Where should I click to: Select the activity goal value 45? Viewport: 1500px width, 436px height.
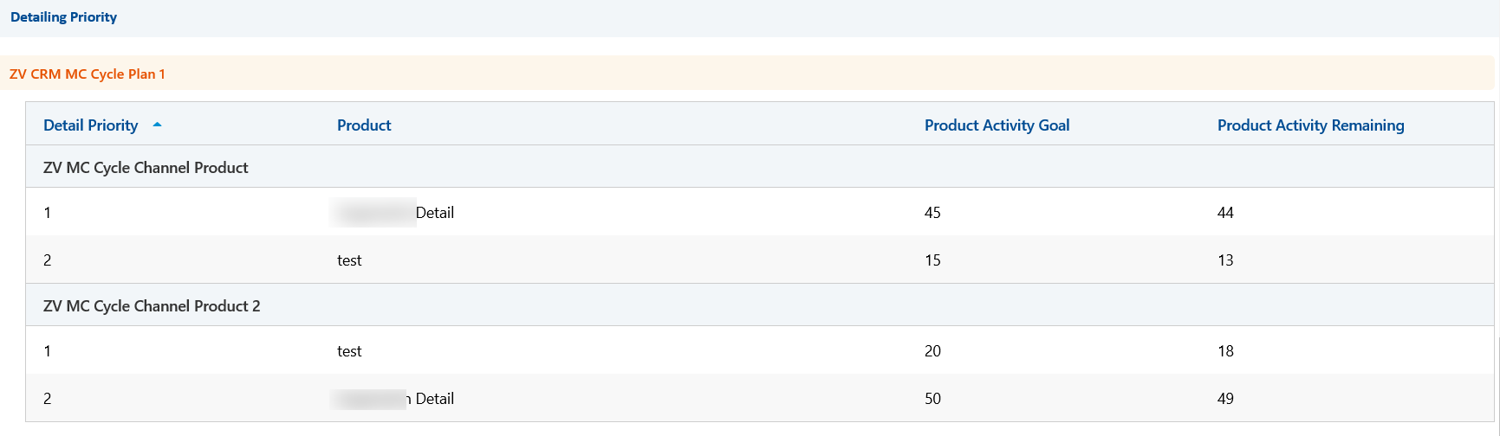[x=932, y=213]
